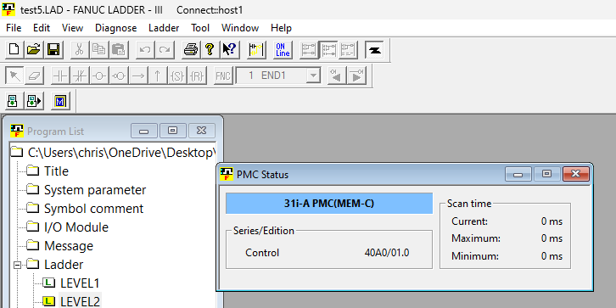The width and height of the screenshot is (616, 308).
Task: Click the Copy toolbar icon
Action: tap(99, 49)
